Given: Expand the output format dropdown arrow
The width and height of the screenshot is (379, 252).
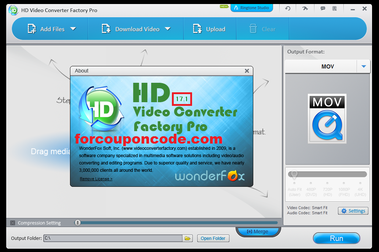Looking at the screenshot, I should coord(364,66).
